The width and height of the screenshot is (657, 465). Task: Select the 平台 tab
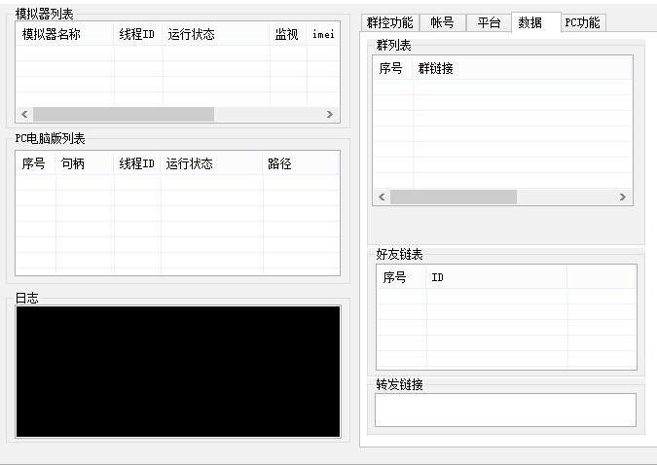(489, 23)
